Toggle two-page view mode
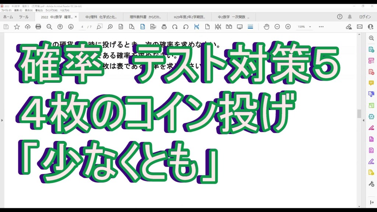 tap(229, 27)
